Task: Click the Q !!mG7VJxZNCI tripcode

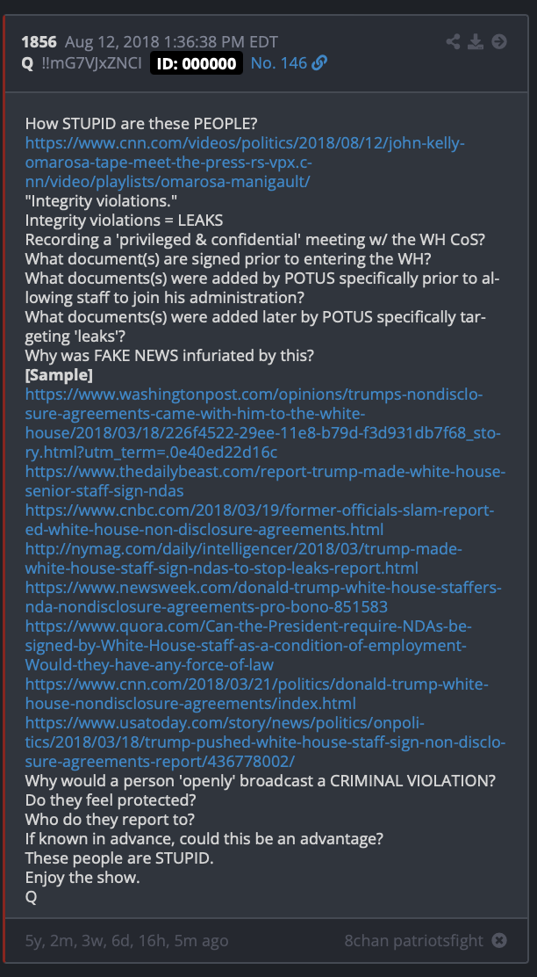Action: coord(82,63)
